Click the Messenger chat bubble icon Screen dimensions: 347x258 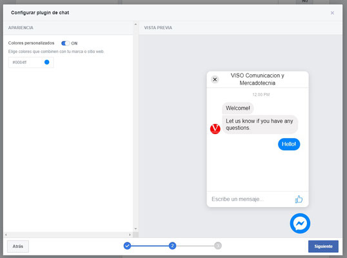tap(300, 223)
